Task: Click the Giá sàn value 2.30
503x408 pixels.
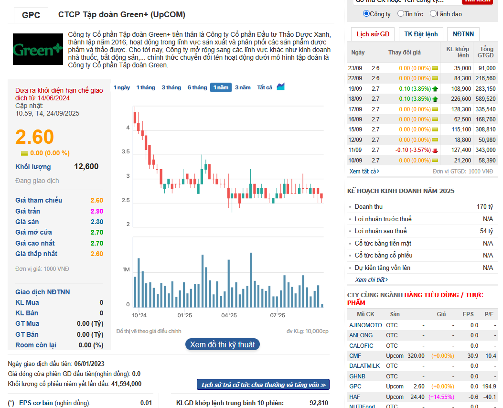Action: pyautogui.click(x=96, y=222)
